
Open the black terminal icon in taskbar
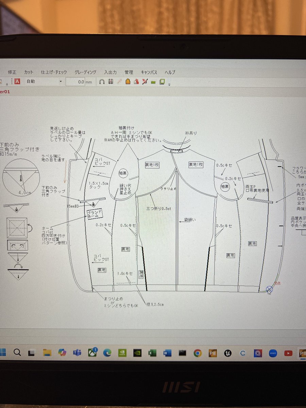pos(182,353)
